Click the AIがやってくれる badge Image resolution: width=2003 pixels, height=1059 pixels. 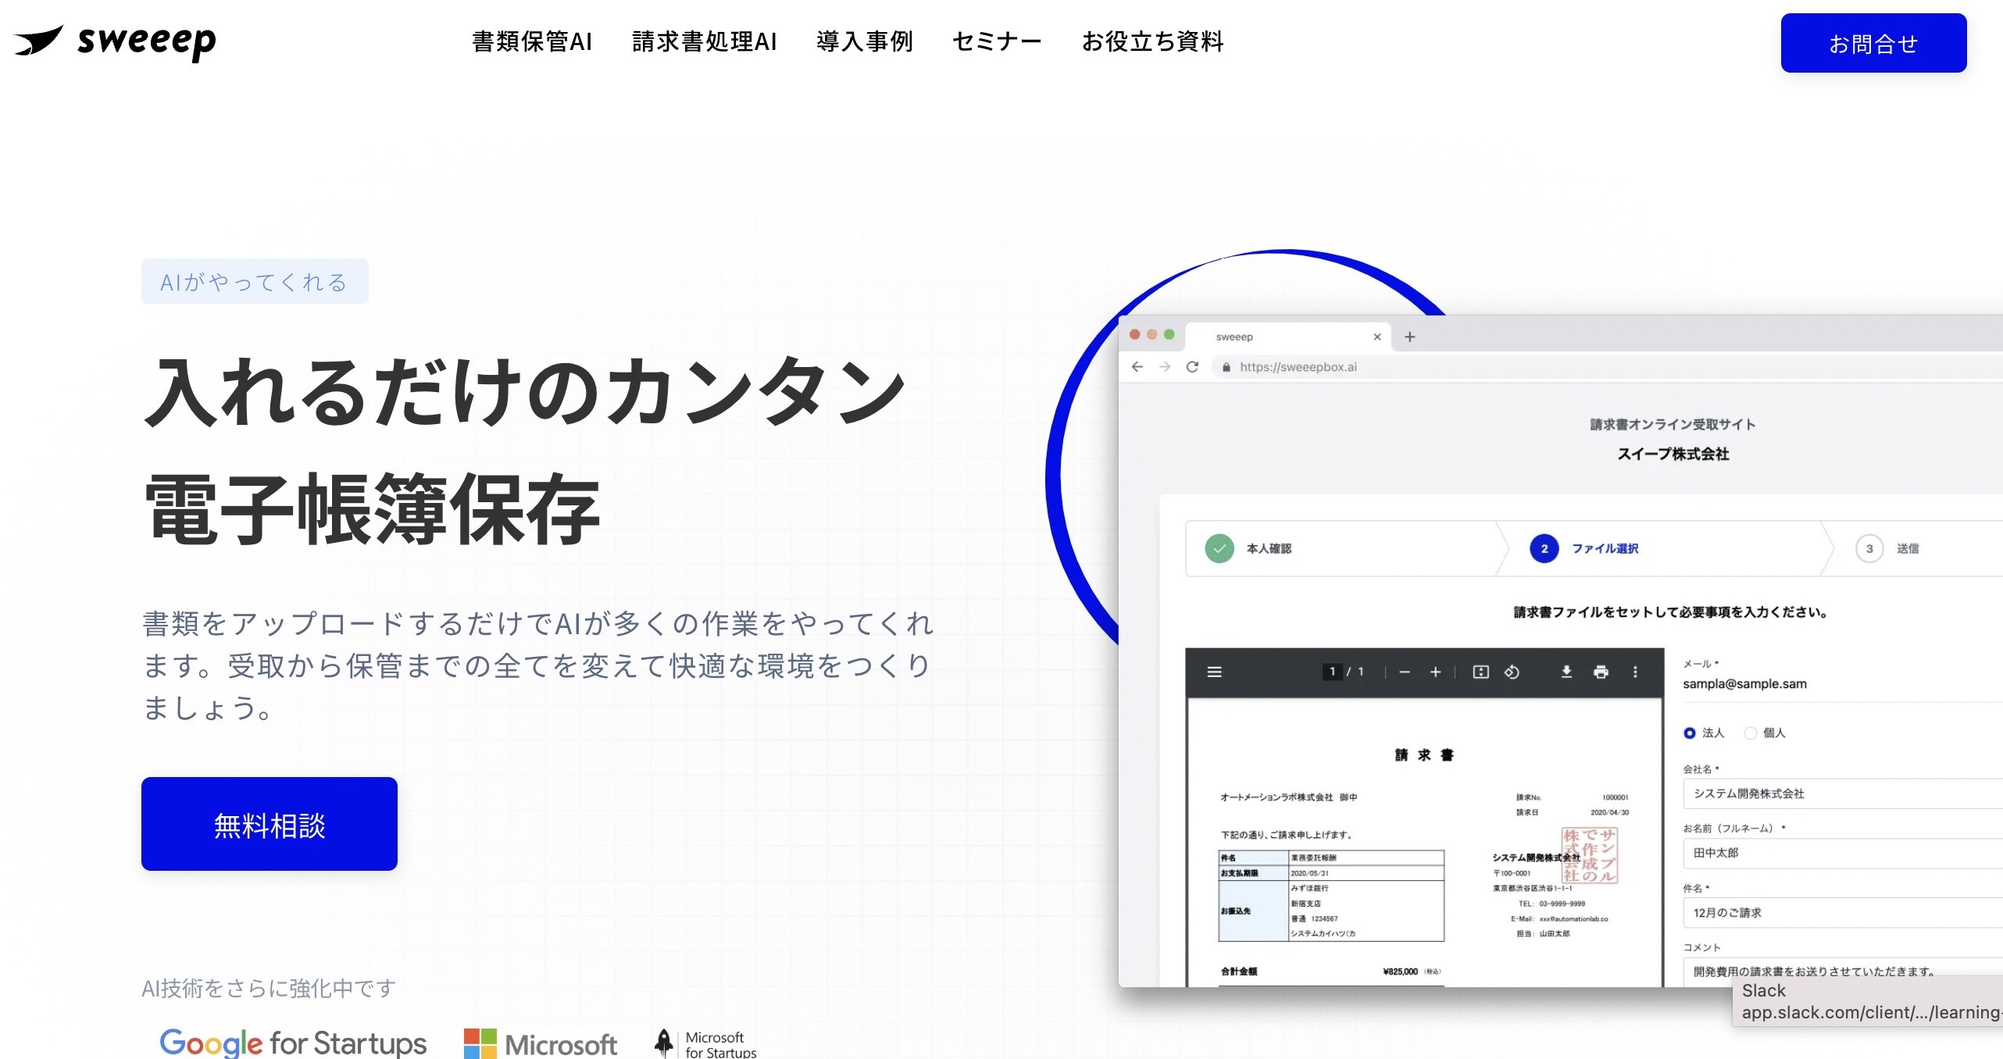pos(255,281)
